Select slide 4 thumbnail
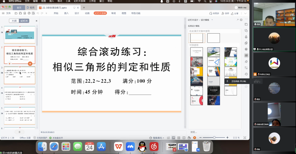Screen dimensions: 296x154 [20, 96]
